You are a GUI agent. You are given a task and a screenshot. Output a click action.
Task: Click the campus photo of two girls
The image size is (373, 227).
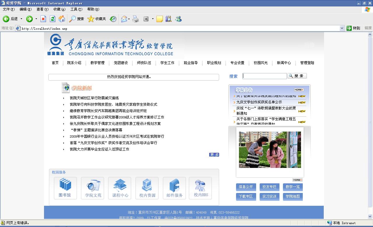click(x=270, y=150)
